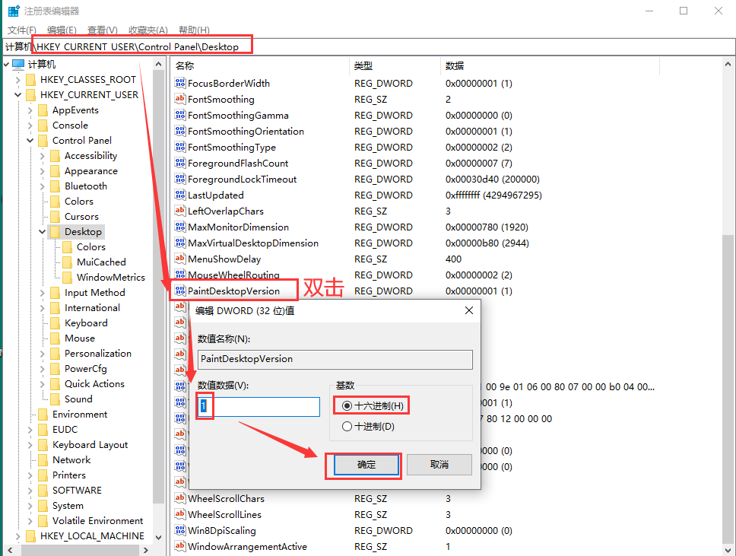This screenshot has width=736, height=556.
Task: Expand the Personalization tree node
Action: pos(43,354)
